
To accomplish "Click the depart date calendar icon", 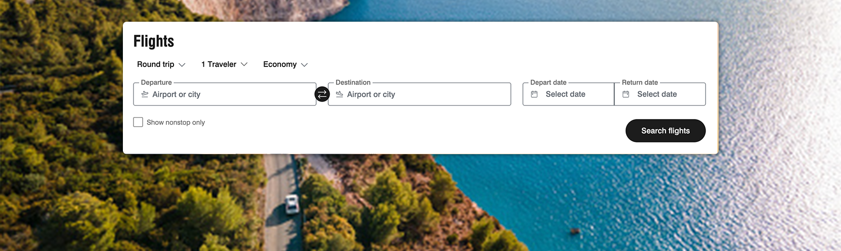I will point(534,94).
